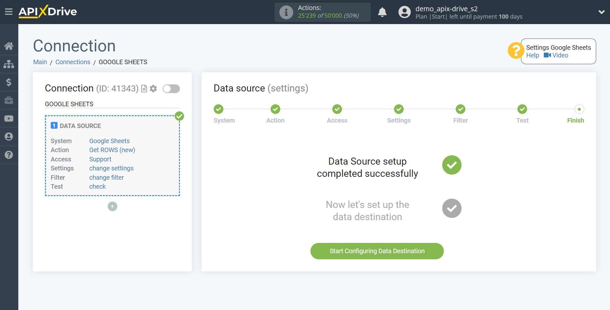Expand new block using the plus button below Data Source
Viewport: 610px width, 310px height.
click(x=112, y=206)
